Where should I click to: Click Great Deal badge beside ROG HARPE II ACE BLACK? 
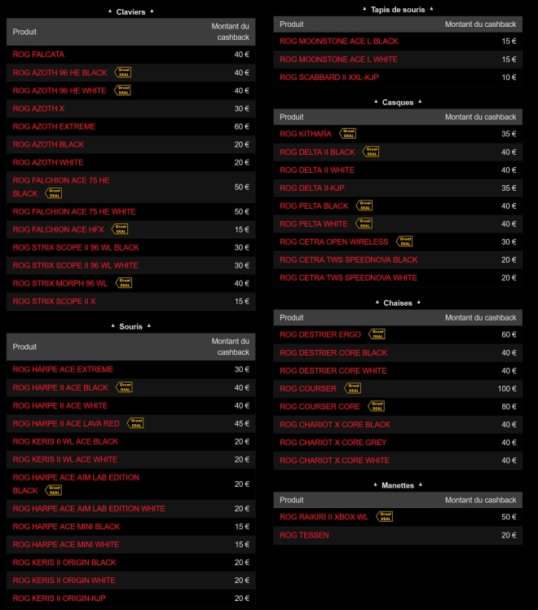(x=125, y=387)
